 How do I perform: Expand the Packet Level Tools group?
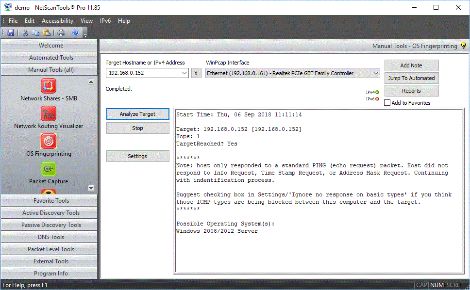(49, 249)
